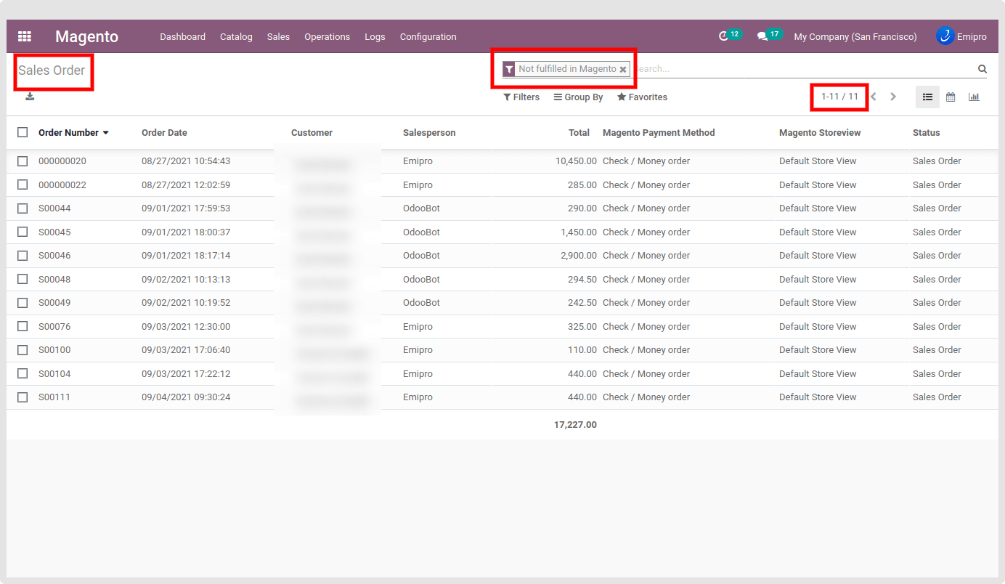Sort by Magento Storeview header

[820, 133]
